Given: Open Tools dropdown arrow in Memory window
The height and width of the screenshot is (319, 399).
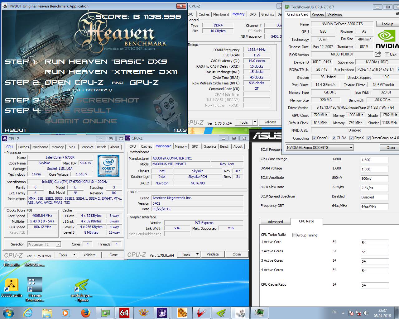Looking at the screenshot, I should click(255, 122).
